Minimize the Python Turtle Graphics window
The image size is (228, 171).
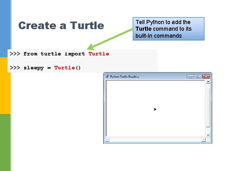pos(190,77)
